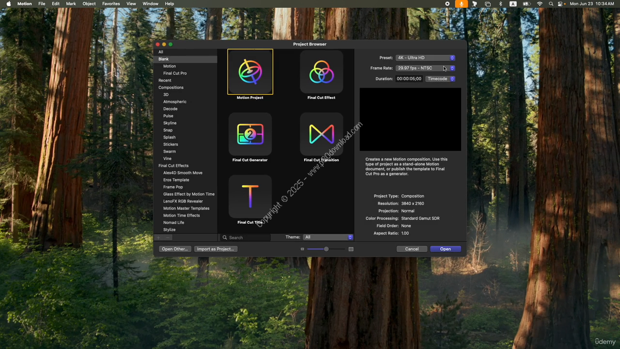Image resolution: width=620 pixels, height=349 pixels.
Task: Open the Motion application menu
Action: coord(24,4)
